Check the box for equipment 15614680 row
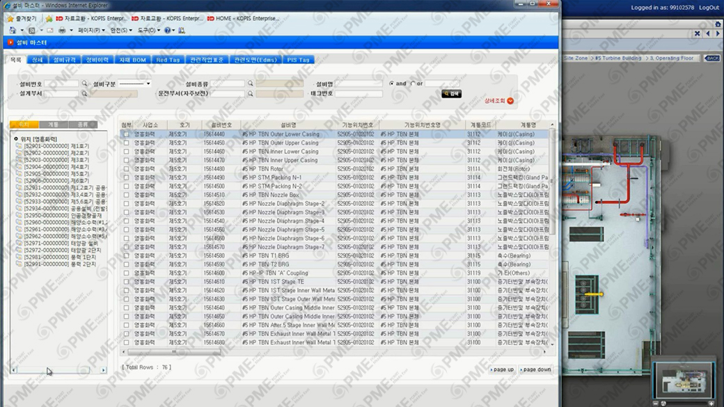The height and width of the screenshot is (407, 724). point(126,342)
